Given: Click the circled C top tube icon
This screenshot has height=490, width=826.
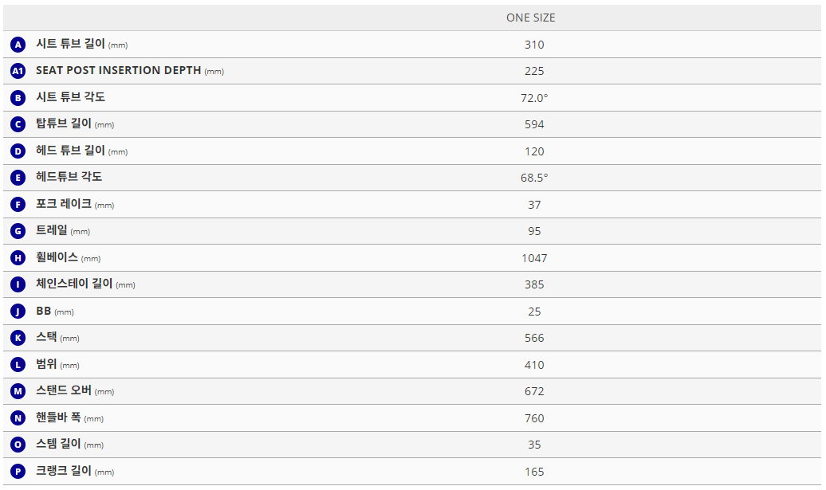Looking at the screenshot, I should pos(18,124).
